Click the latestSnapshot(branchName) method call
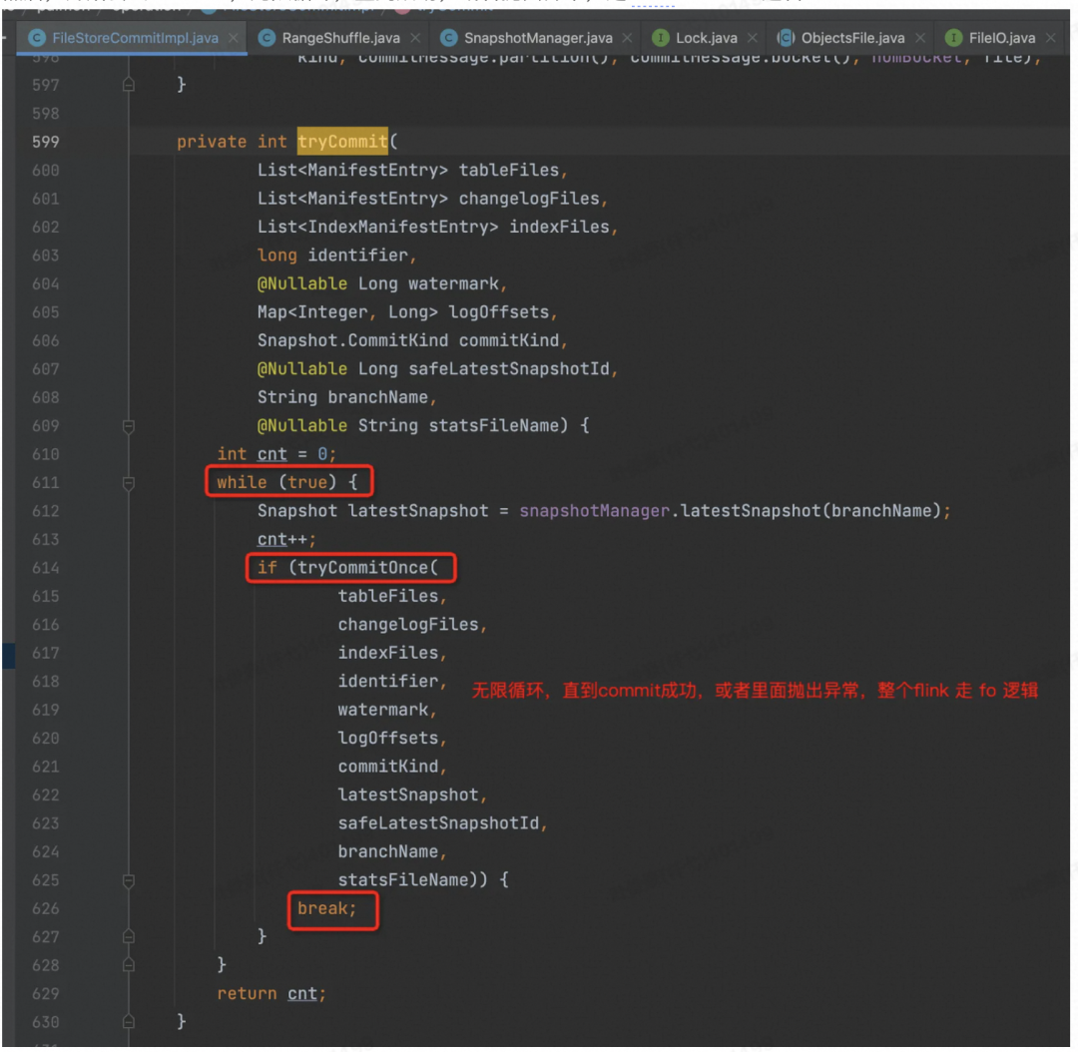This screenshot has height=1052, width=1078. (x=809, y=511)
